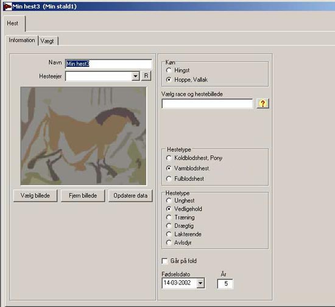The width and height of the screenshot is (335, 307).
Task: Switch to the Vægt tab
Action: (48, 41)
